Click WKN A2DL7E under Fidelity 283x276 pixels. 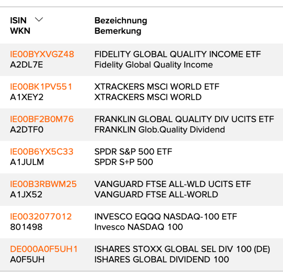pos(26,65)
